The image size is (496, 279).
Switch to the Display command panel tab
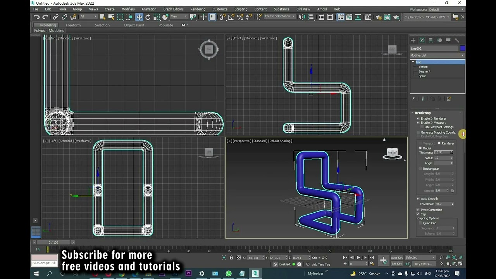click(x=448, y=40)
